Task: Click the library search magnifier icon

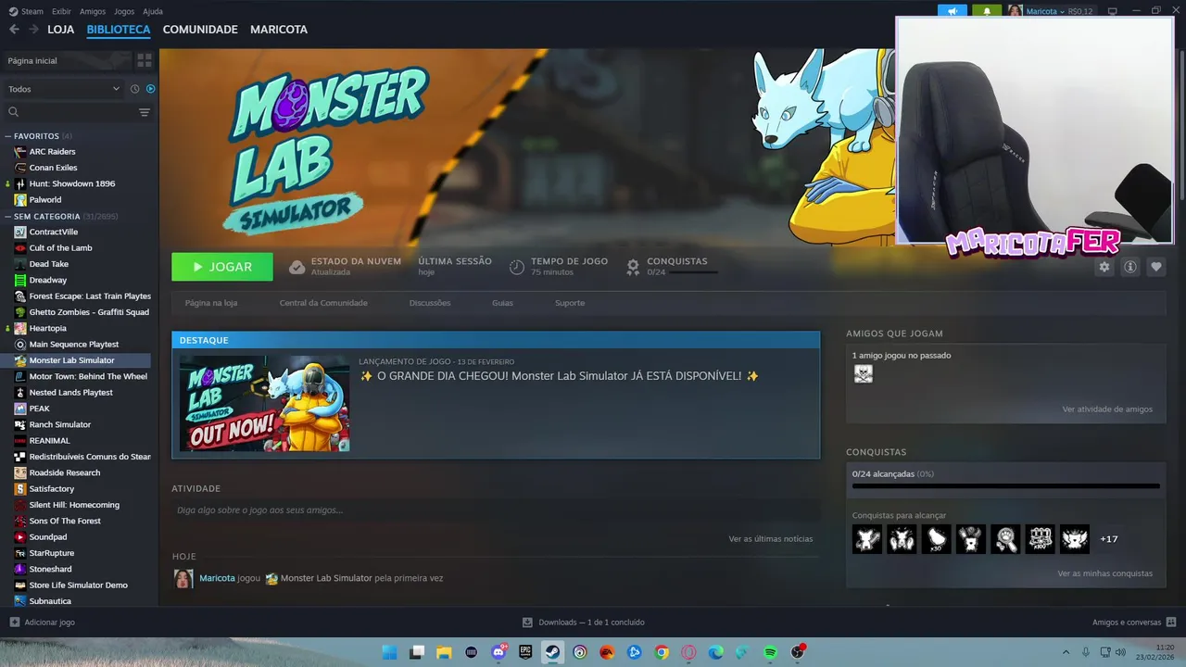Action: [13, 112]
